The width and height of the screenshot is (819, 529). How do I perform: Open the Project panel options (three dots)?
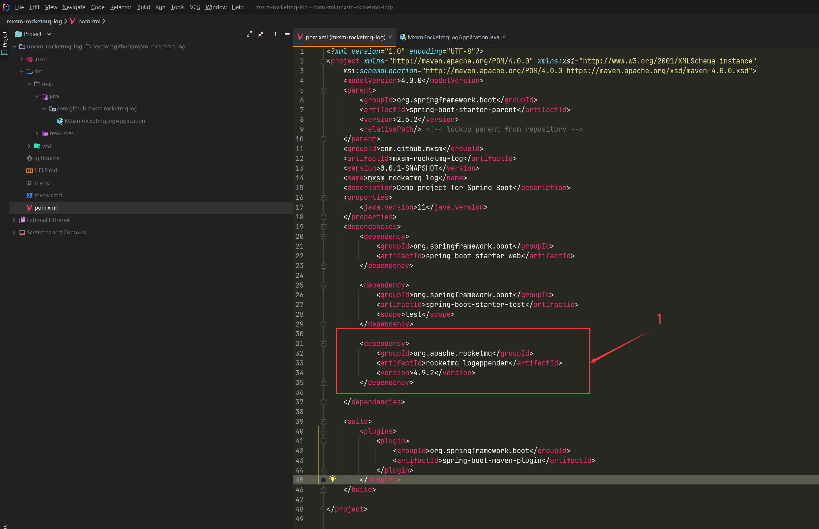pos(275,34)
